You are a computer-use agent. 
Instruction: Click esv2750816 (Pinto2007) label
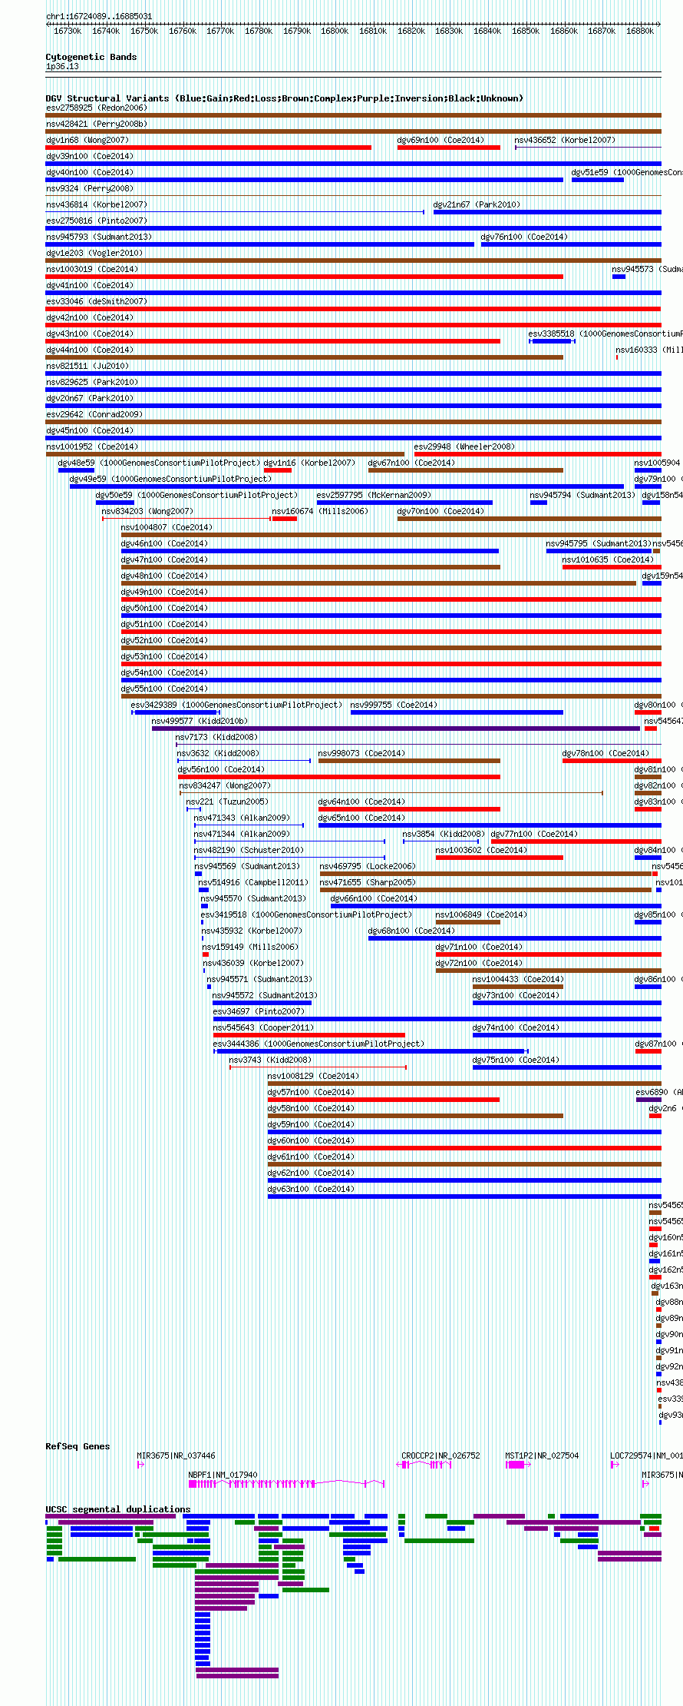pos(96,221)
